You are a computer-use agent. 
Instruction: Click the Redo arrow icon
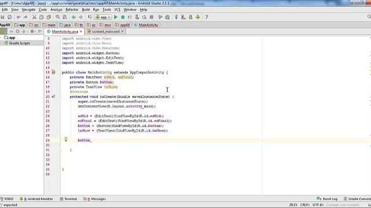(x=26, y=17)
